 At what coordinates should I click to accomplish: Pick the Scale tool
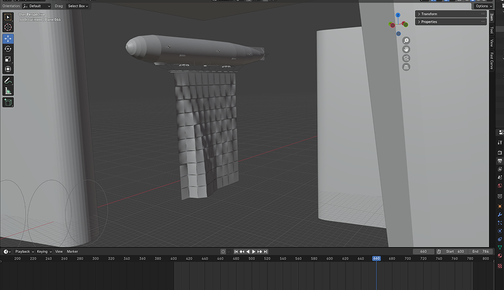tap(8, 59)
